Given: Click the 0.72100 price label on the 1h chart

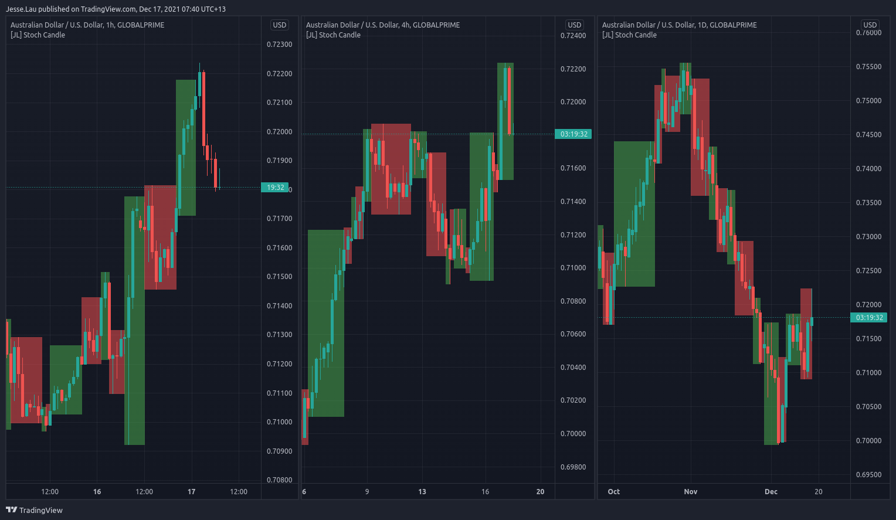Looking at the screenshot, I should 280,103.
